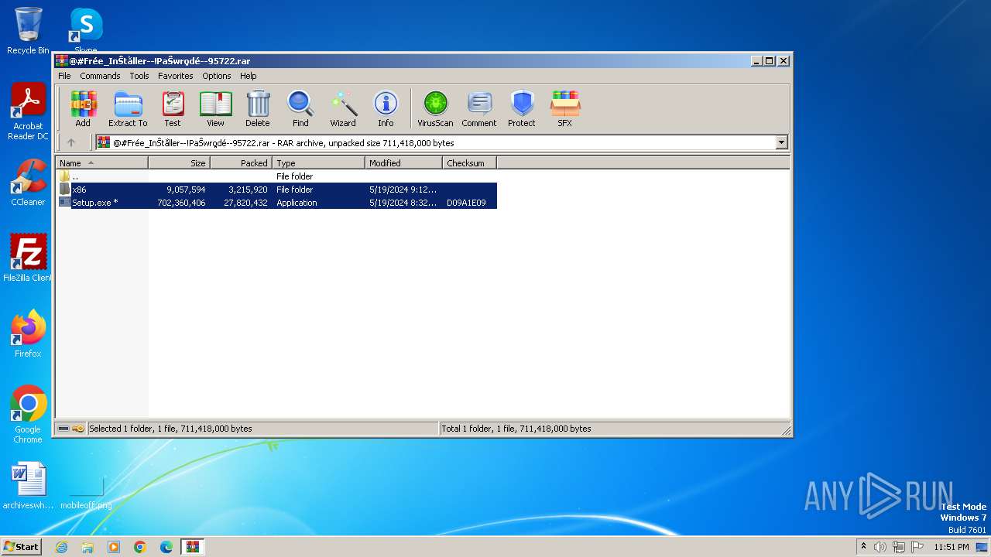Open the File menu
This screenshot has width=991, height=557.
(x=64, y=76)
